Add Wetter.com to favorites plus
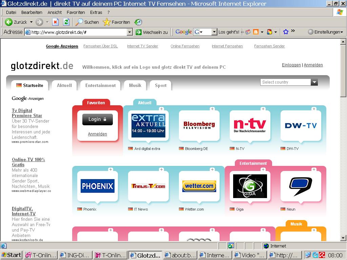This screenshot has width=347, height=260. pyautogui.click(x=212, y=169)
